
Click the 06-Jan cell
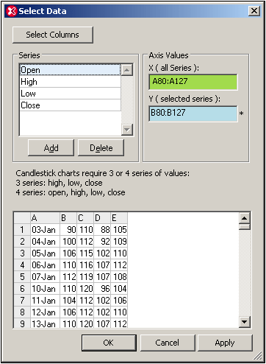tap(45, 265)
